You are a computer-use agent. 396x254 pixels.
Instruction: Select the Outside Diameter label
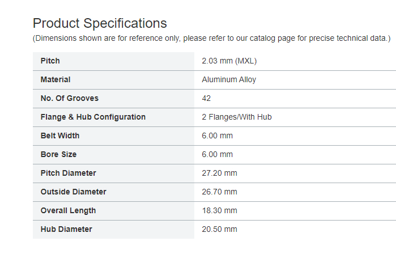(x=74, y=192)
